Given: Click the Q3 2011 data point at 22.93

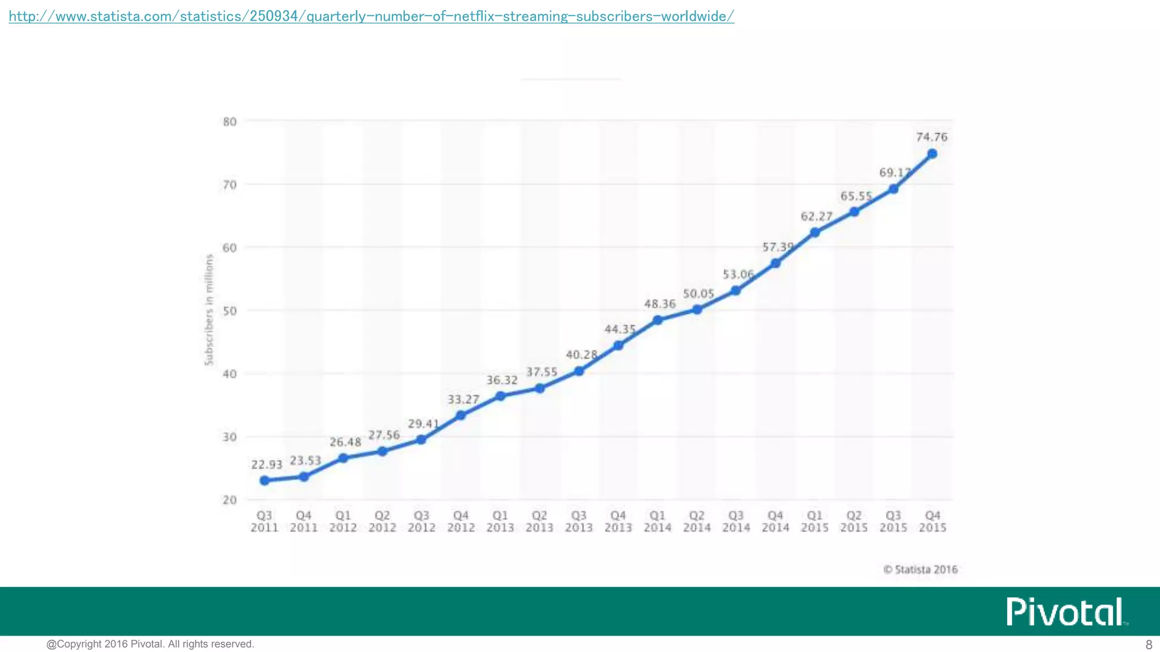Looking at the screenshot, I should point(265,481).
